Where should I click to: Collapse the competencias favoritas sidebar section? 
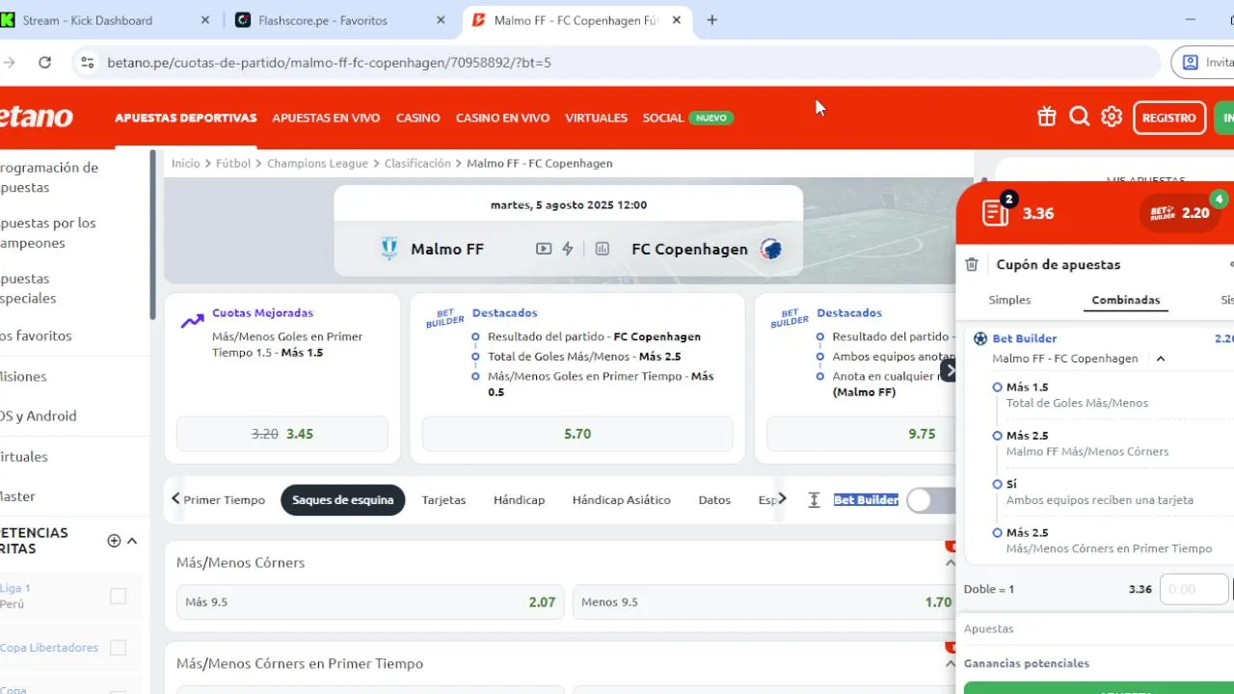click(x=132, y=541)
